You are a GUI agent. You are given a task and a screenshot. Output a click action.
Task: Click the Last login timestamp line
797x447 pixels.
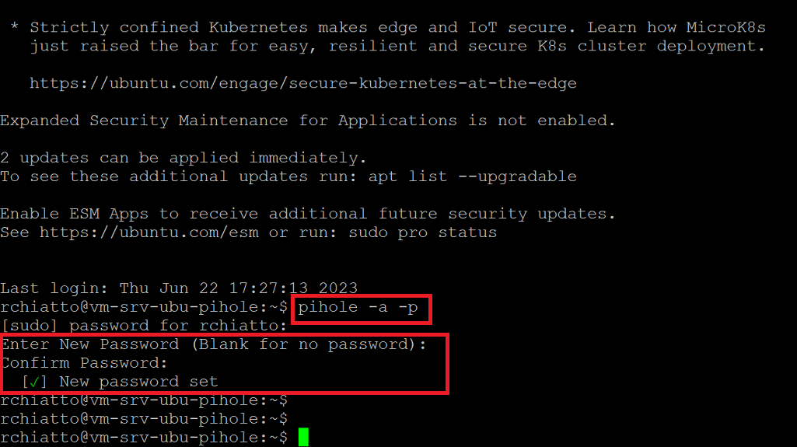[x=179, y=288]
